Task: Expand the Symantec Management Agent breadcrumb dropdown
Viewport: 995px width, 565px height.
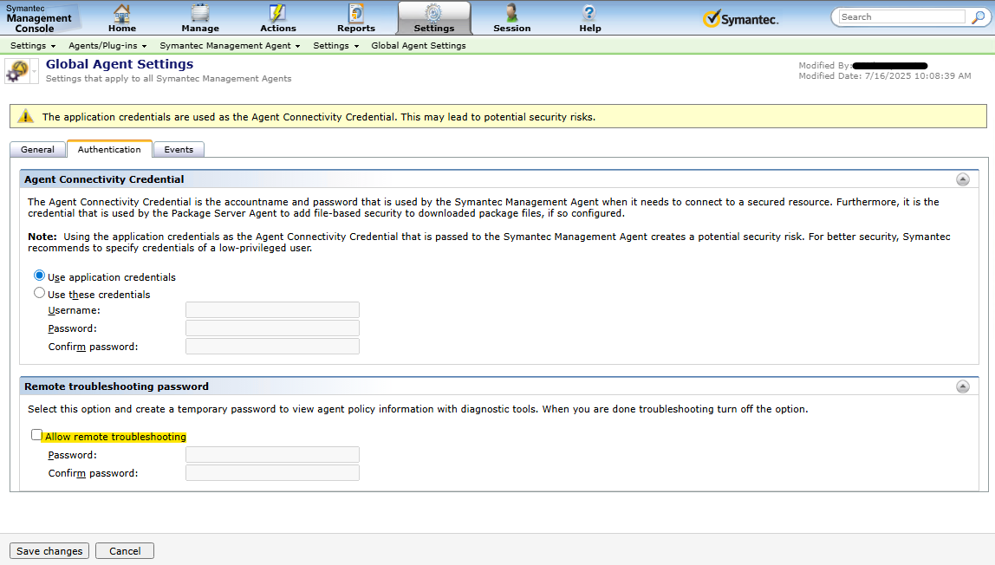Action: pos(297,46)
